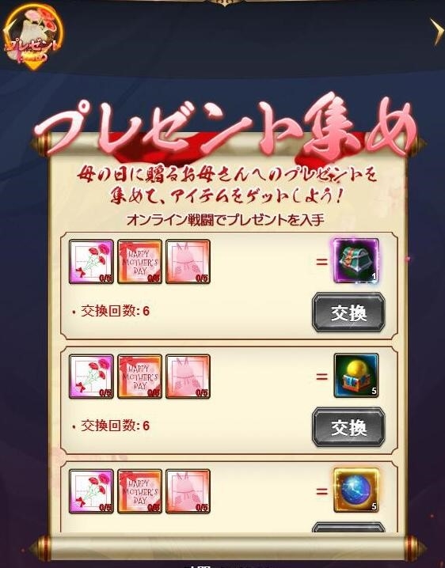Click the partially visible exchange button in third row
Image resolution: width=445 pixels, height=568 pixels.
348,527
